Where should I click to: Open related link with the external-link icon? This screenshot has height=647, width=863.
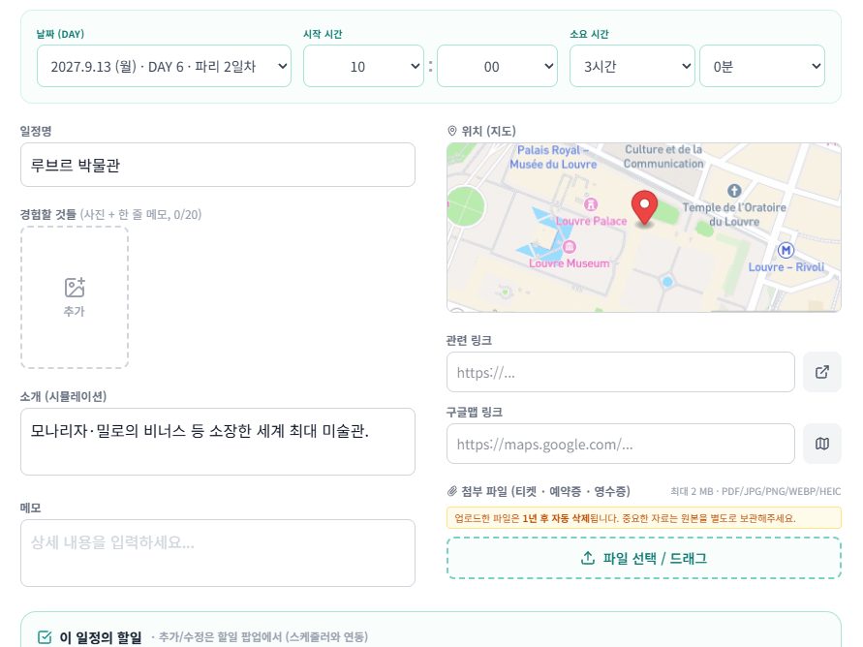pos(821,372)
